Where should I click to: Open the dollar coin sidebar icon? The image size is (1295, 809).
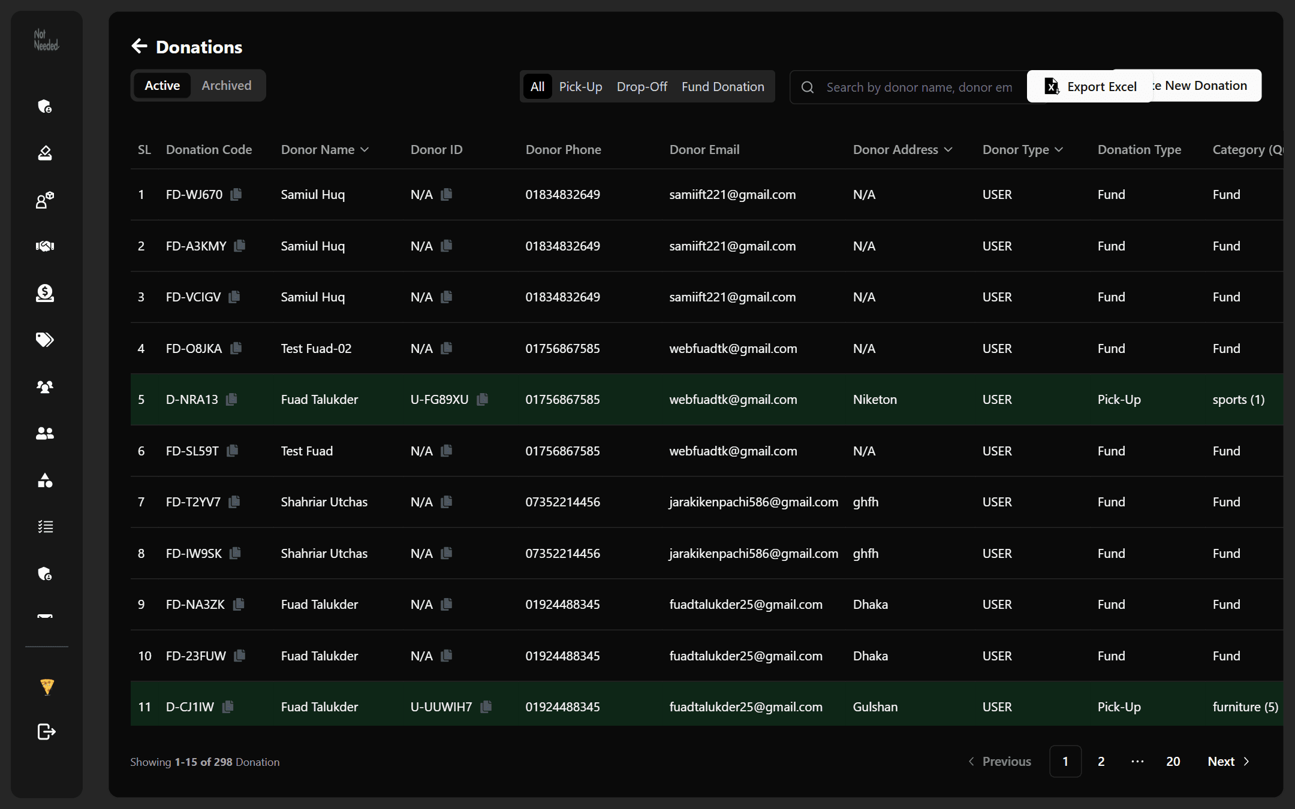[45, 293]
